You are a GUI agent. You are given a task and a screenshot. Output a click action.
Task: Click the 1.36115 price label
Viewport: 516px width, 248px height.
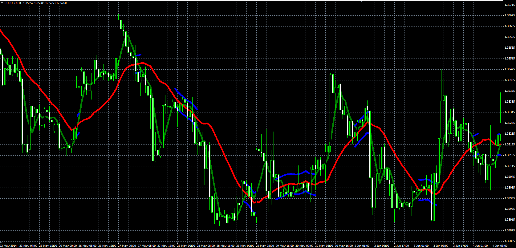(x=510, y=166)
